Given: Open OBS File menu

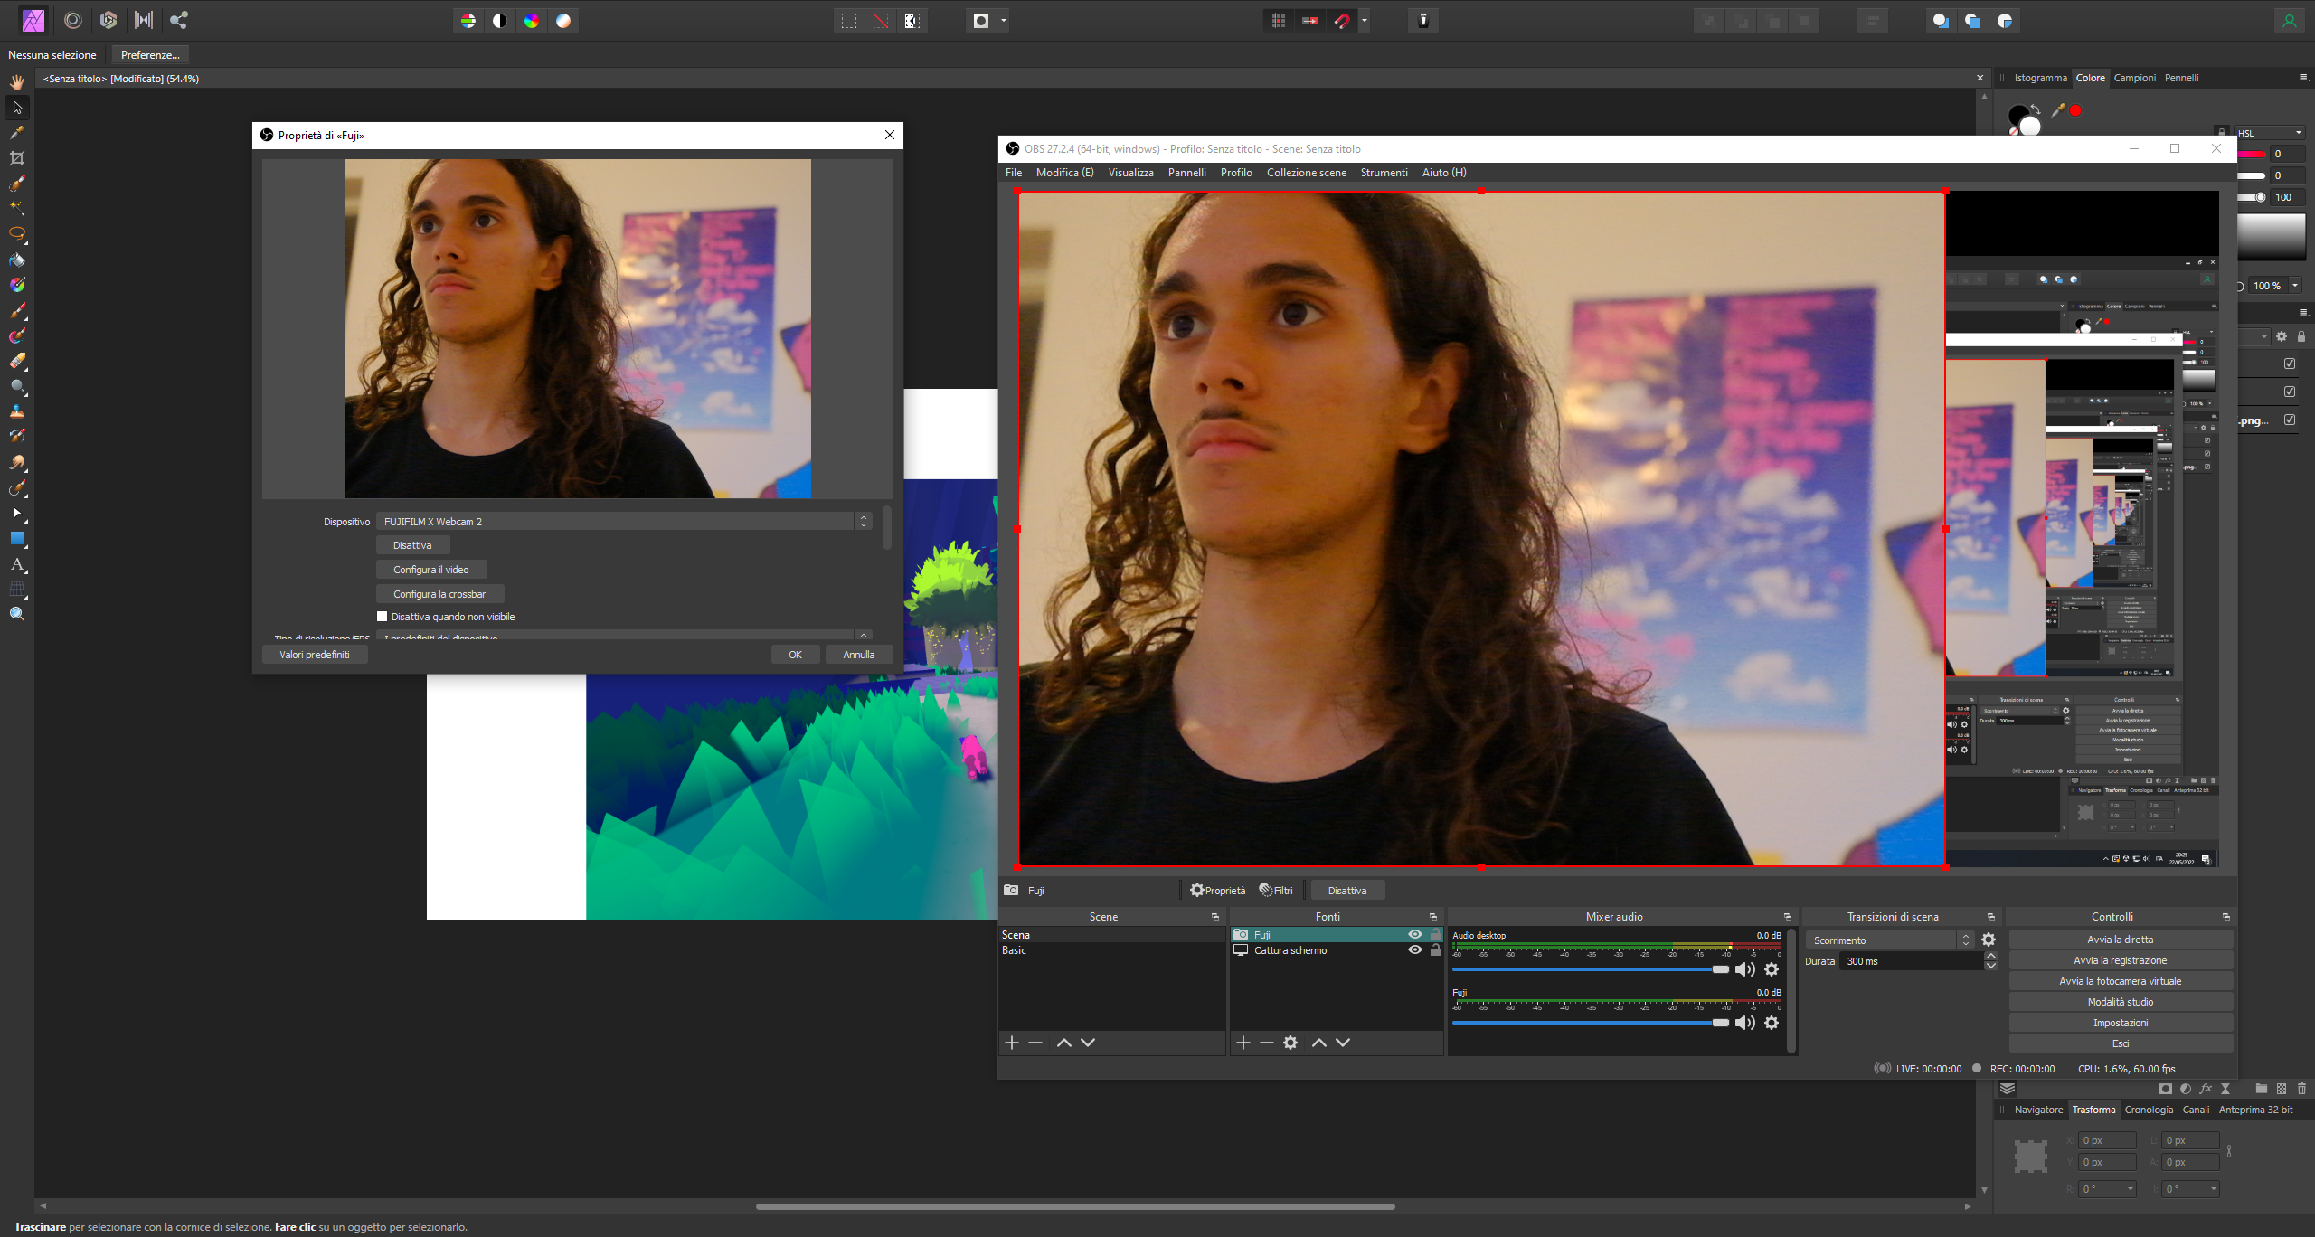Looking at the screenshot, I should click(x=1014, y=173).
